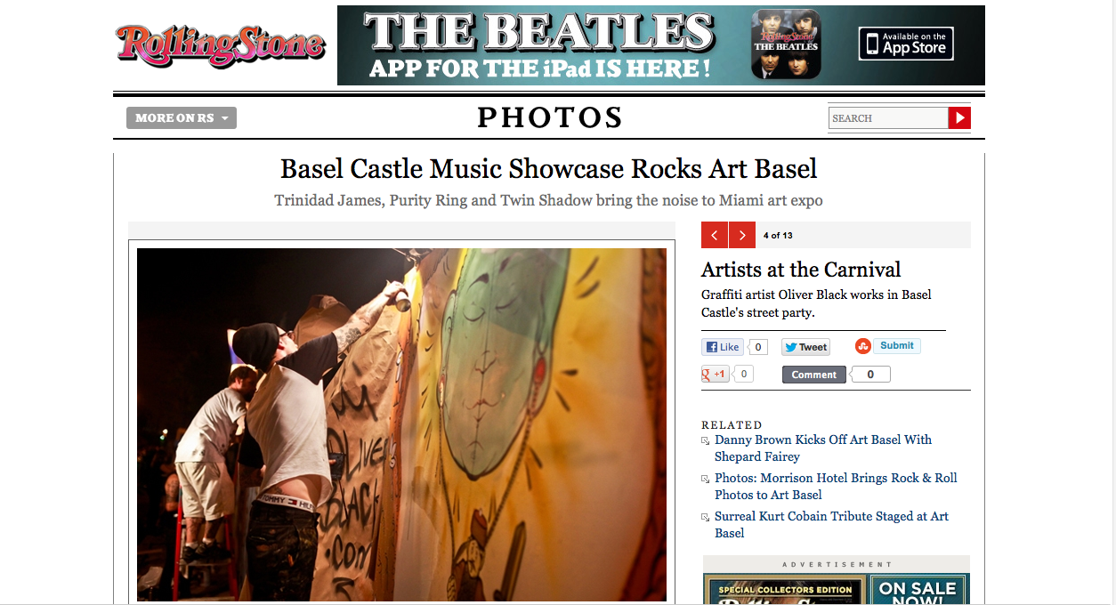Open the Comment button

[x=813, y=375]
